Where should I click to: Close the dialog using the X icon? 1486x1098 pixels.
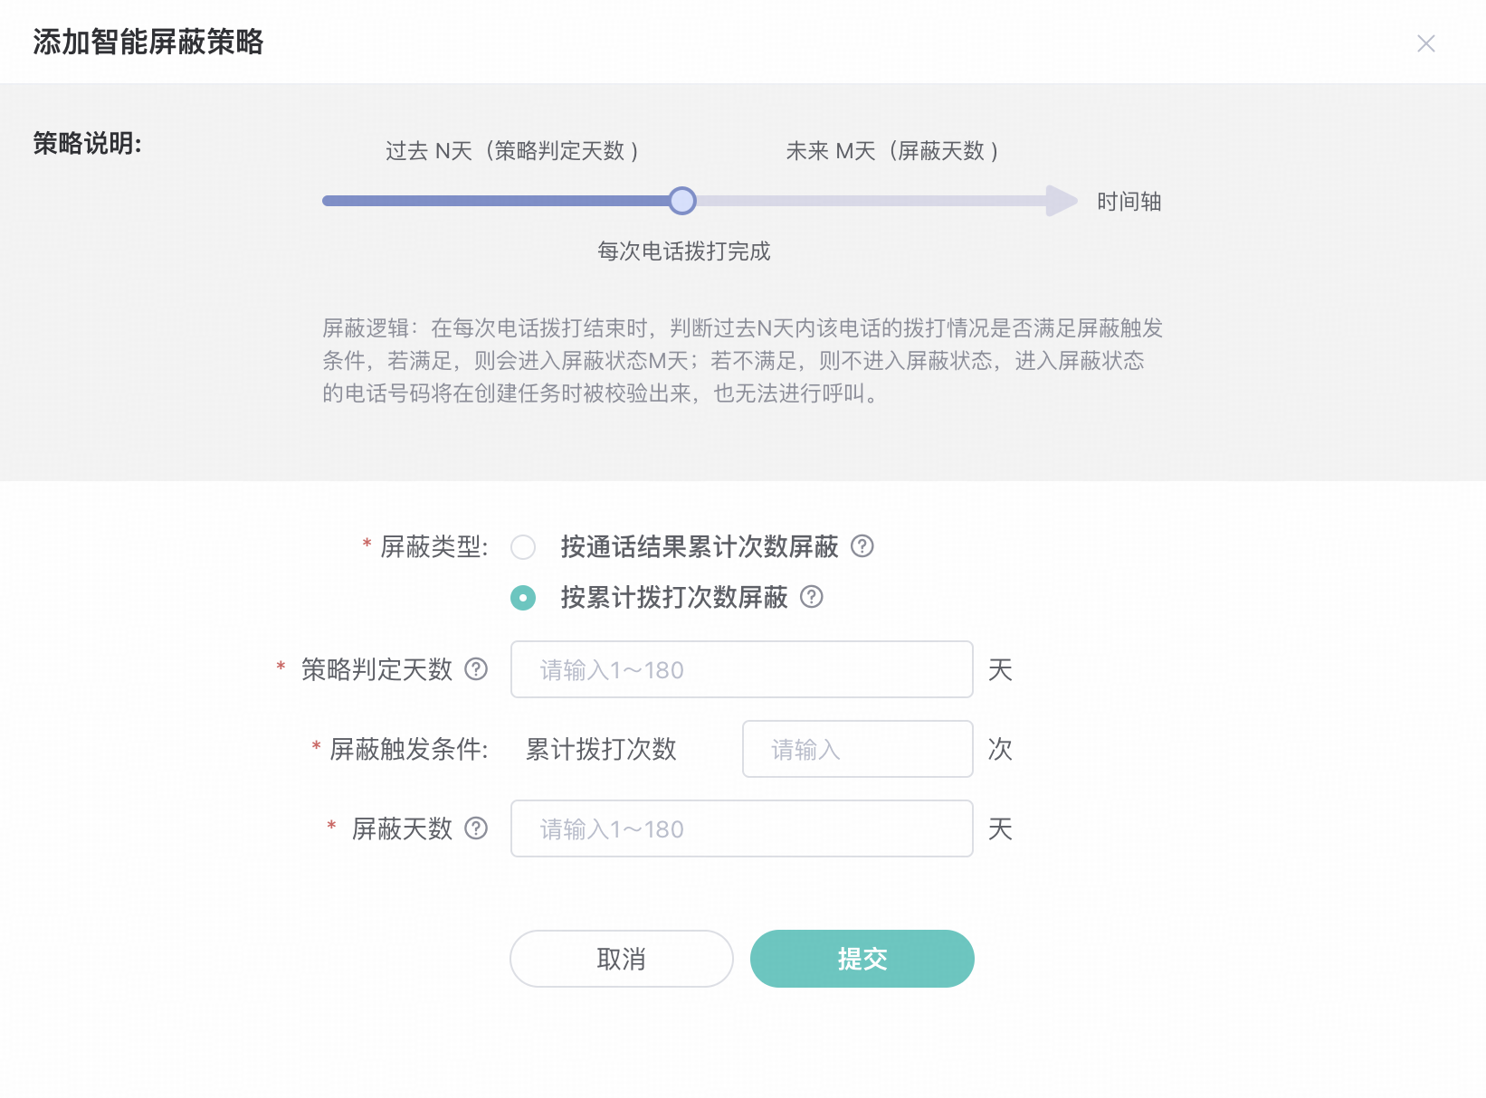point(1425,43)
